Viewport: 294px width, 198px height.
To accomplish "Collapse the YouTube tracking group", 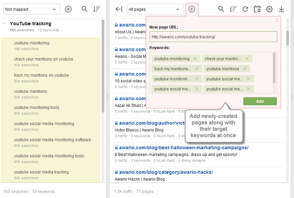I will (x=4, y=24).
